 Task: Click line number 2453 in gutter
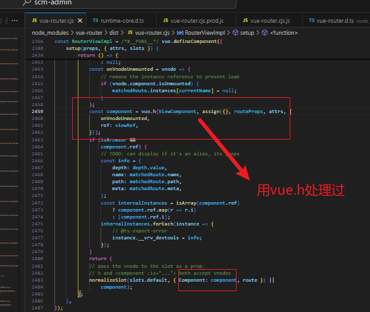coord(37,69)
